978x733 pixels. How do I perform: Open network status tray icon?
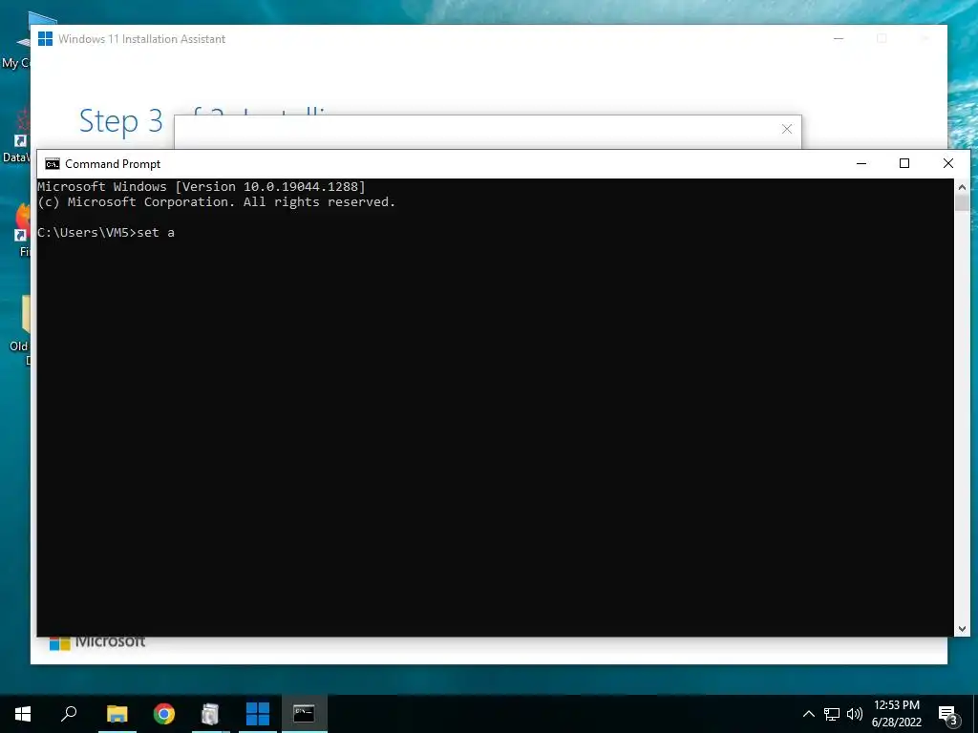(x=832, y=714)
